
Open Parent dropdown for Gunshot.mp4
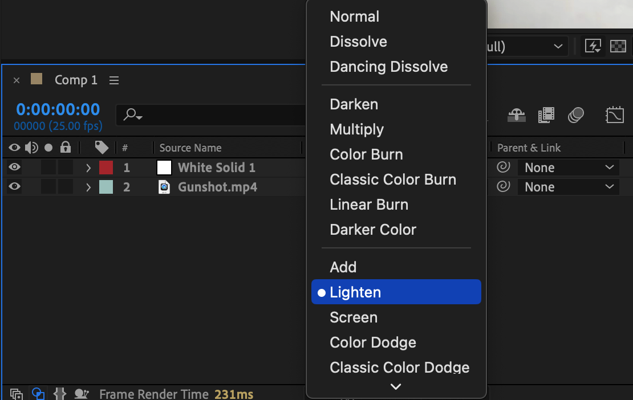tap(569, 187)
